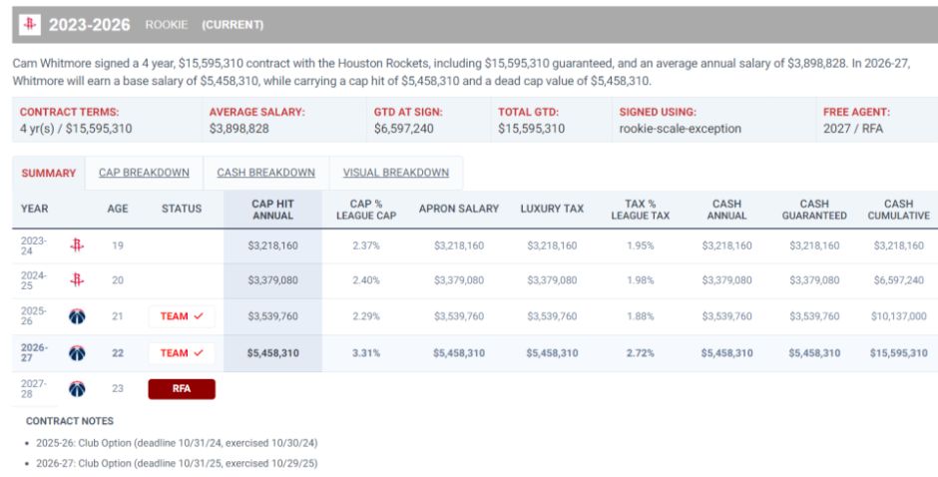938x477 pixels.
Task: Click the Rockets logo in the contract header
Action: point(30,25)
